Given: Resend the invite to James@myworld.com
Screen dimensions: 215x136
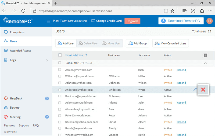Looking at the screenshot, I should coord(181,70).
